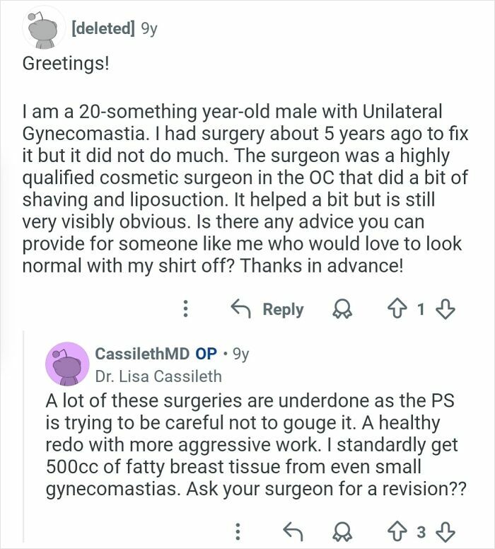This screenshot has height=549, width=495.
Task: Click the [deleted] username
Action: [x=102, y=28]
